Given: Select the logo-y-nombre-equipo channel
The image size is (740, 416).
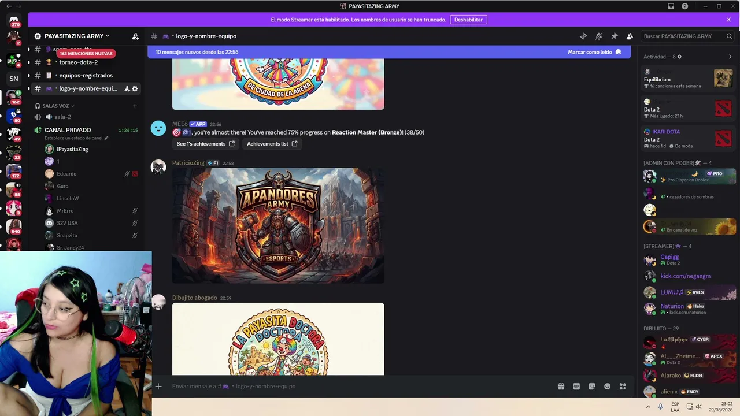Looking at the screenshot, I should 87,88.
